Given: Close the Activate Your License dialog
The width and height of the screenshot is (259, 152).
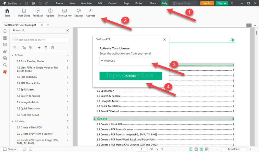Looking at the screenshot, I should point(164,39).
